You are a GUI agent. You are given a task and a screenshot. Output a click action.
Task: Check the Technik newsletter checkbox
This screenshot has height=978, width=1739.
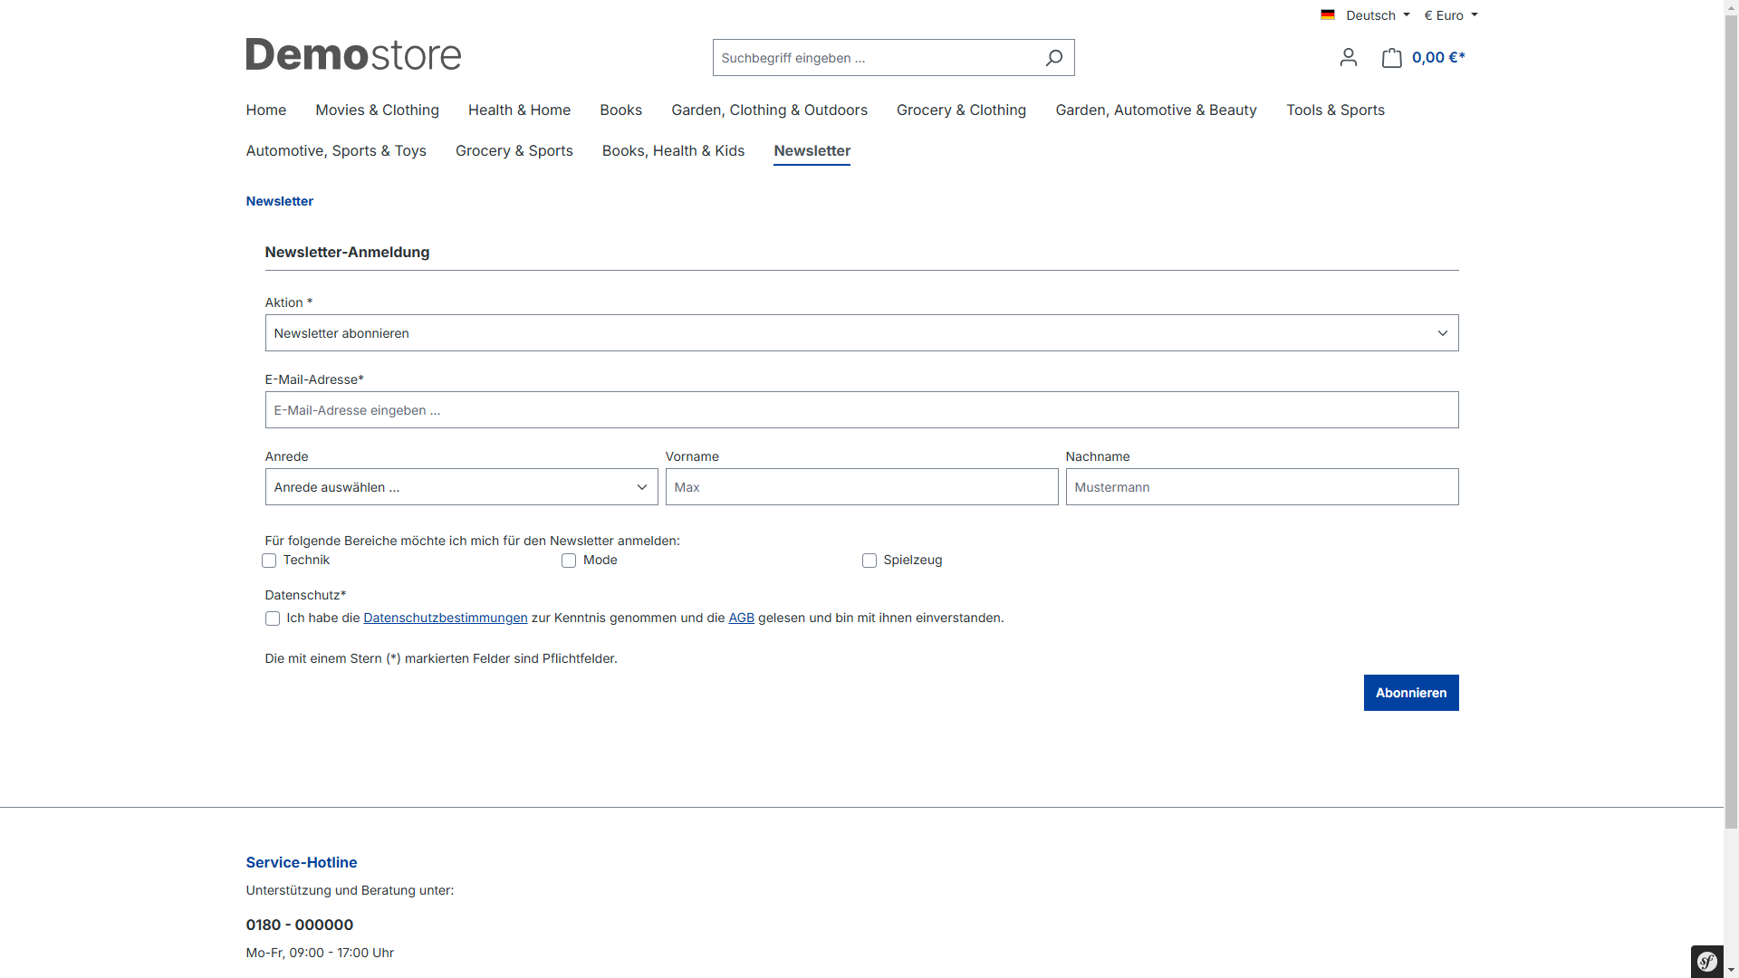pos(269,561)
